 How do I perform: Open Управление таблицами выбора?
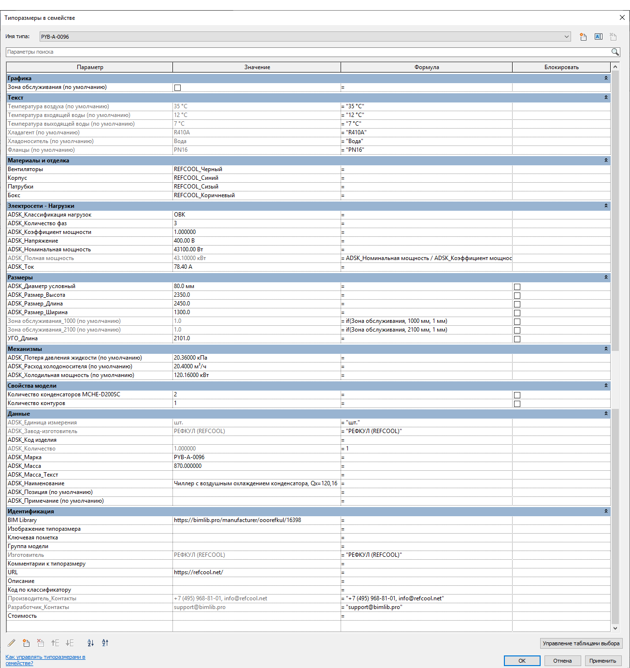click(581, 643)
